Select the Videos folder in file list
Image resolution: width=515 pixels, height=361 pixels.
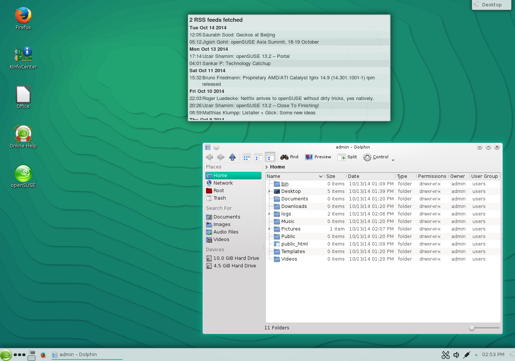click(x=286, y=259)
